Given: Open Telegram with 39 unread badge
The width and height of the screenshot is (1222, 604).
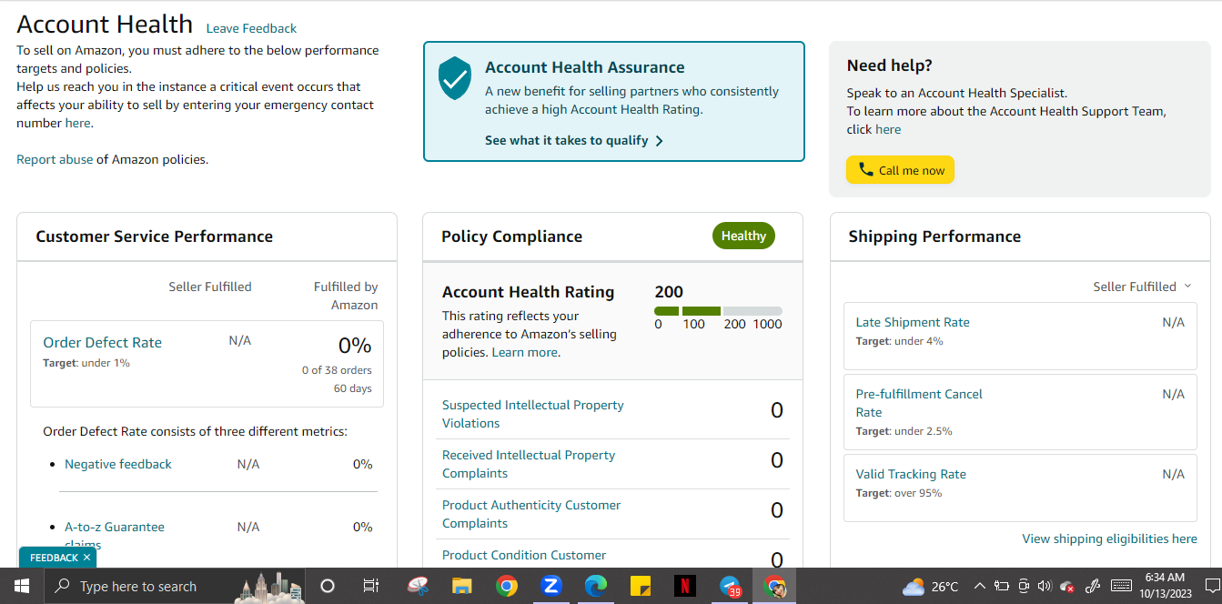Looking at the screenshot, I should [730, 586].
